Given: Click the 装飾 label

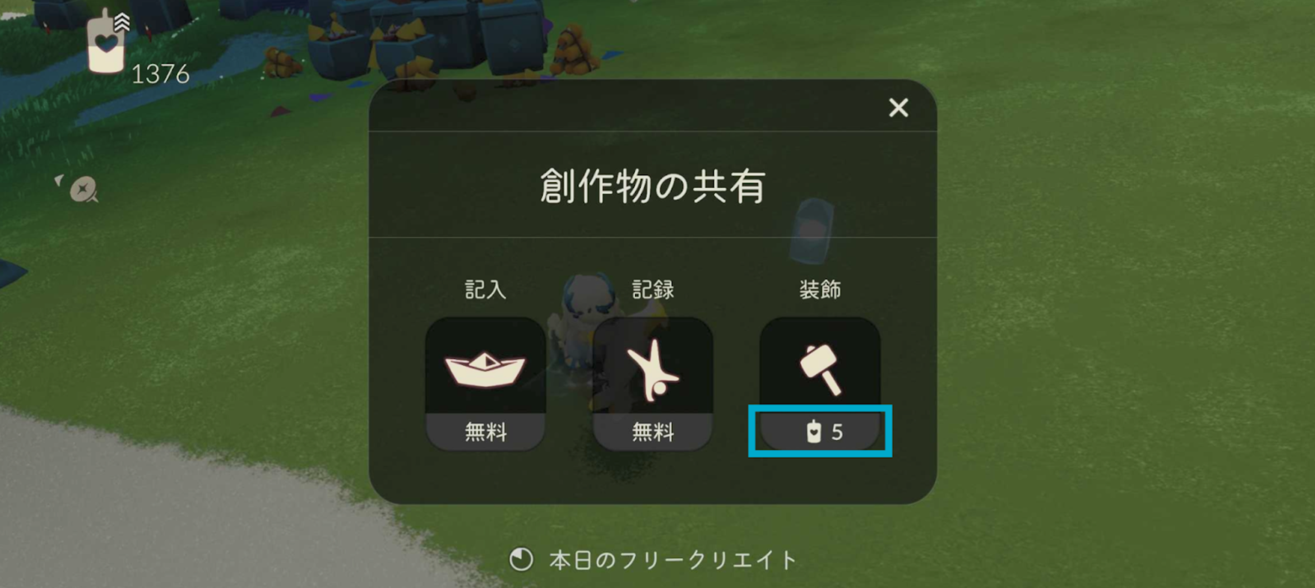Looking at the screenshot, I should (821, 290).
